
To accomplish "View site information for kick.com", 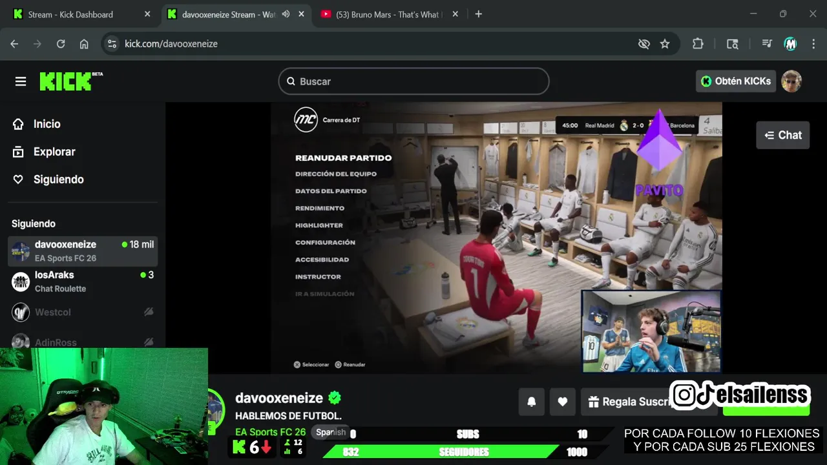I will [x=112, y=44].
